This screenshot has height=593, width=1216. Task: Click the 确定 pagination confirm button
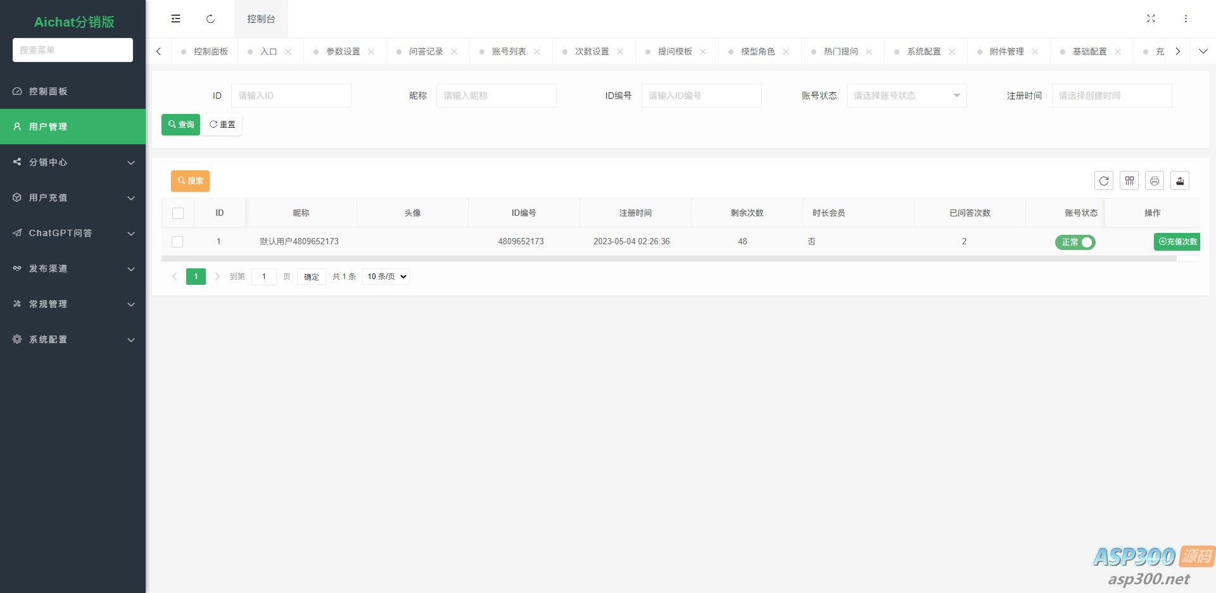click(x=311, y=277)
